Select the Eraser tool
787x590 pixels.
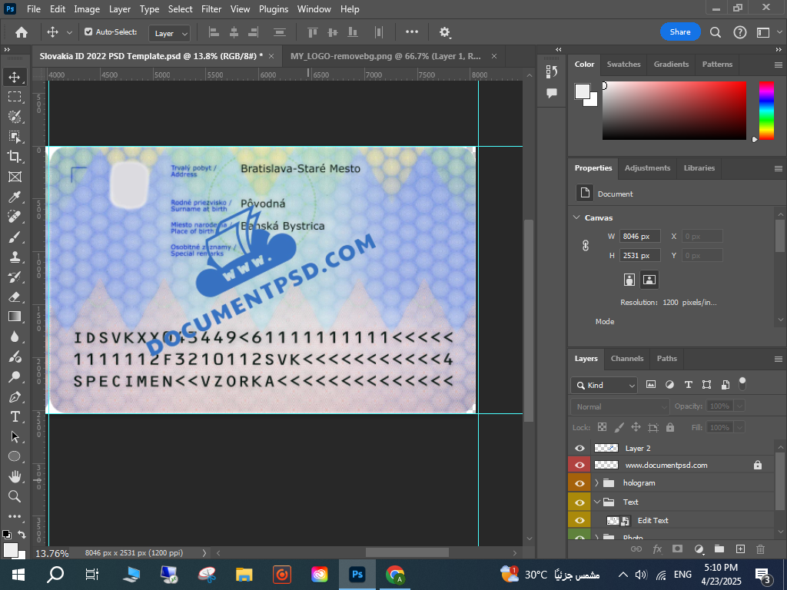[x=15, y=297]
